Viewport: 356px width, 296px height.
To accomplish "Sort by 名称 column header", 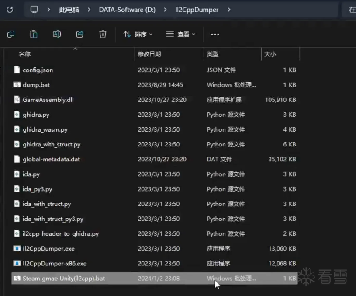I will (24, 54).
